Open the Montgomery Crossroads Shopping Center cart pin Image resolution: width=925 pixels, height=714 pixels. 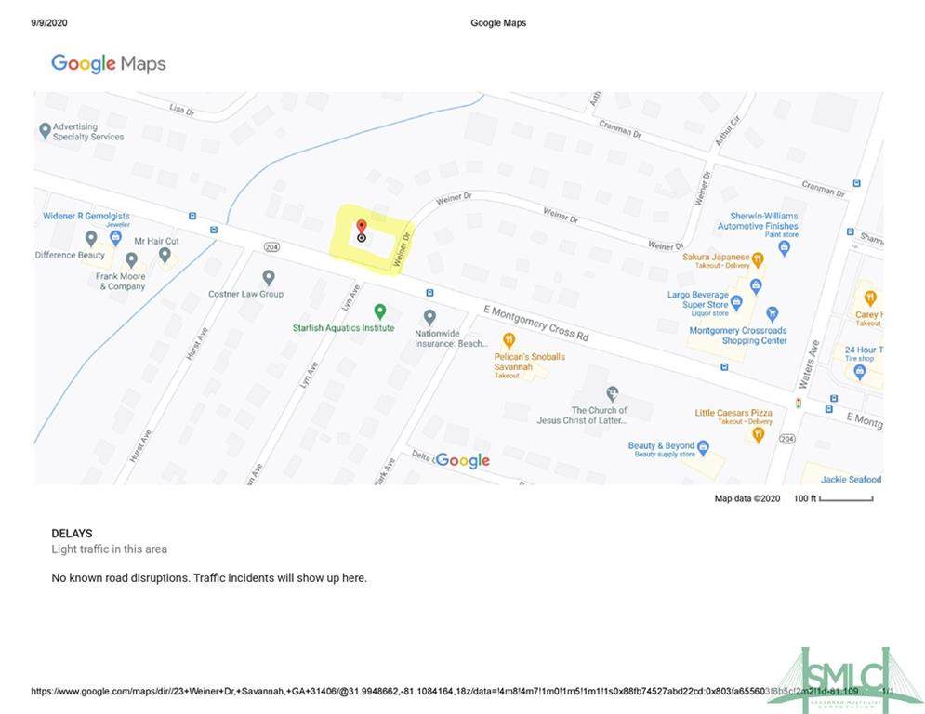click(x=773, y=314)
